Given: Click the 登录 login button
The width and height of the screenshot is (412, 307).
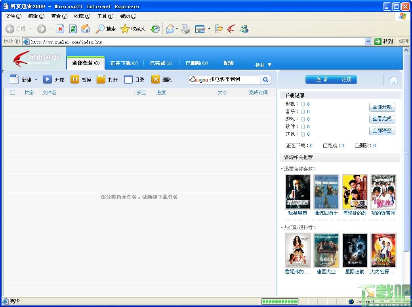Looking at the screenshot, I should point(322,79).
